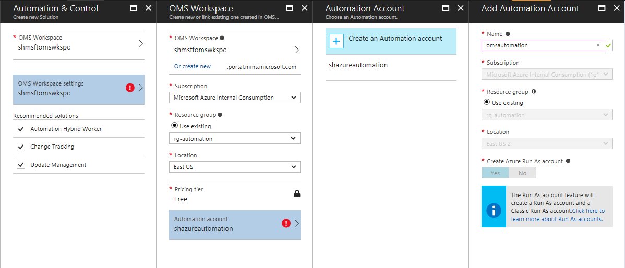Click .portal.mms.microsoft.com text
625x268 pixels.
(x=261, y=67)
